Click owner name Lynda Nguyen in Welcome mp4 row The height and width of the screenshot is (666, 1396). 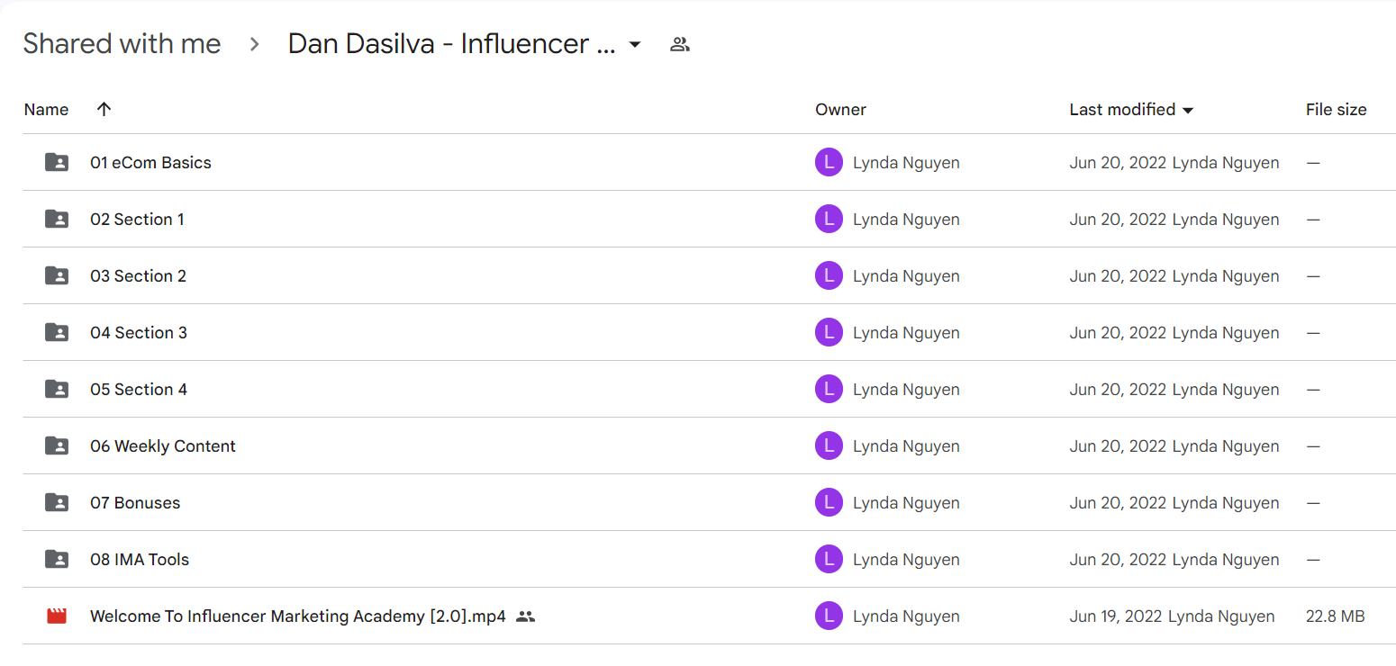[906, 616]
